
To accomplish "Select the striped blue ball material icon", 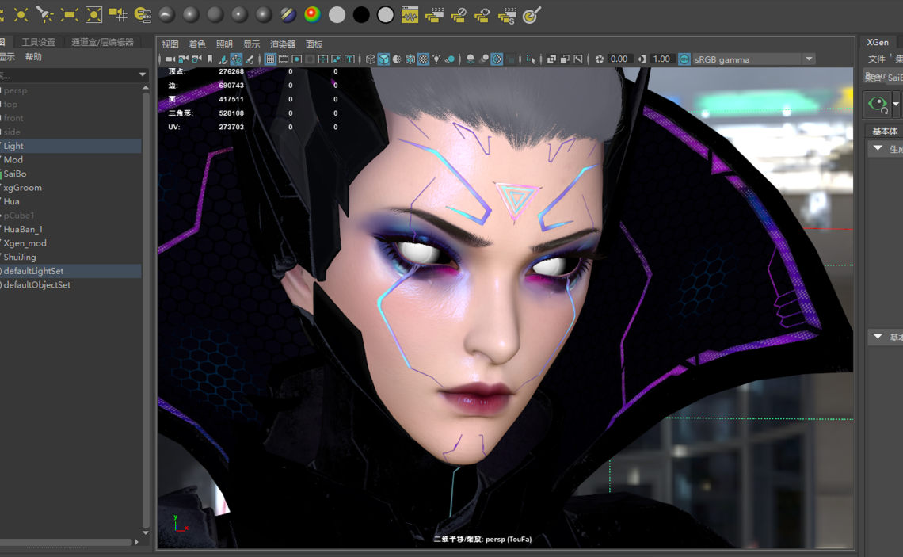I will pos(288,15).
